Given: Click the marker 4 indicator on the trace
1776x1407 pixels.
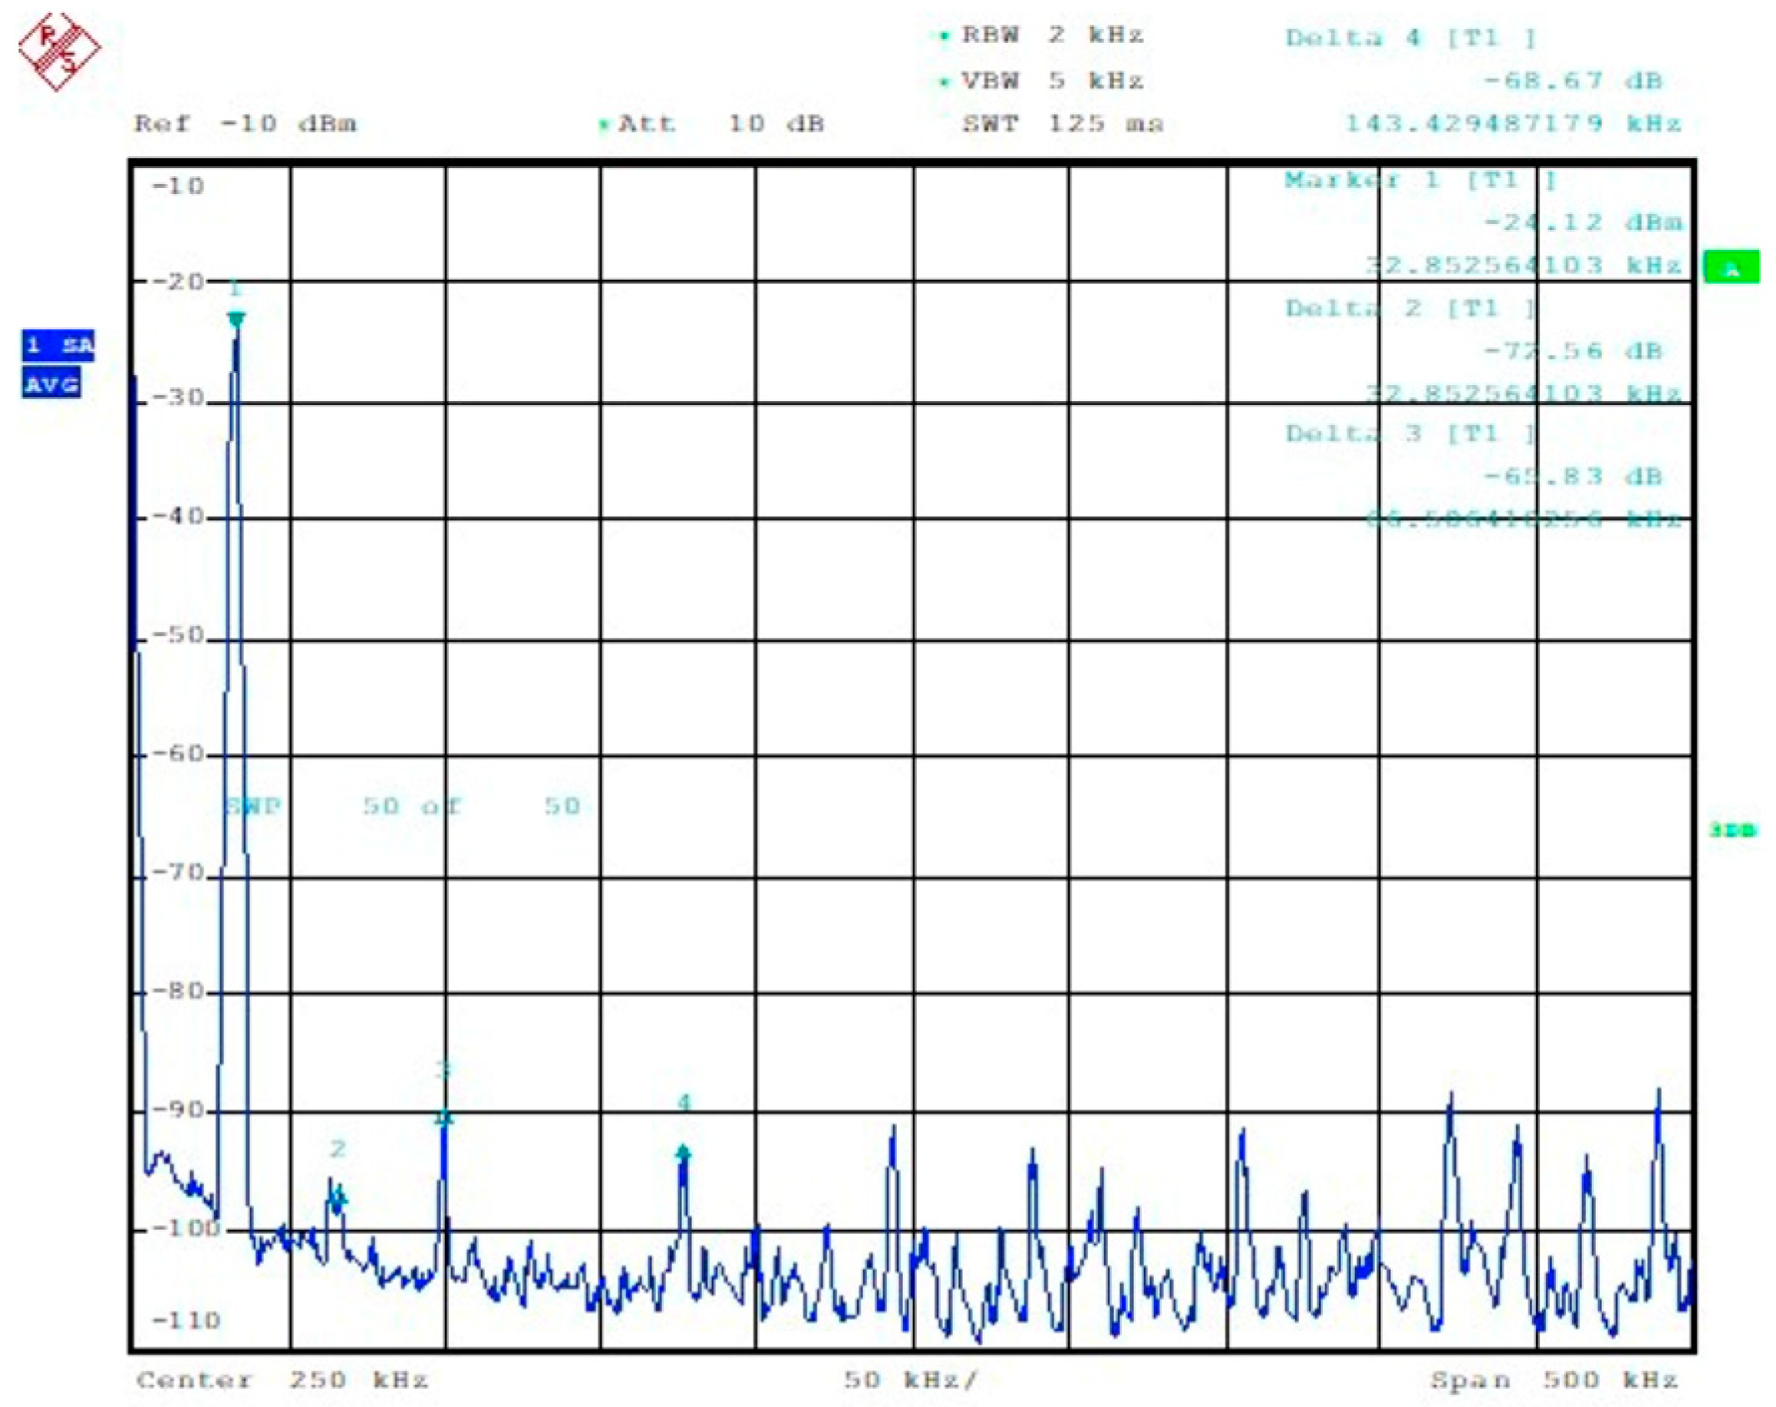Looking at the screenshot, I should 682,1151.
